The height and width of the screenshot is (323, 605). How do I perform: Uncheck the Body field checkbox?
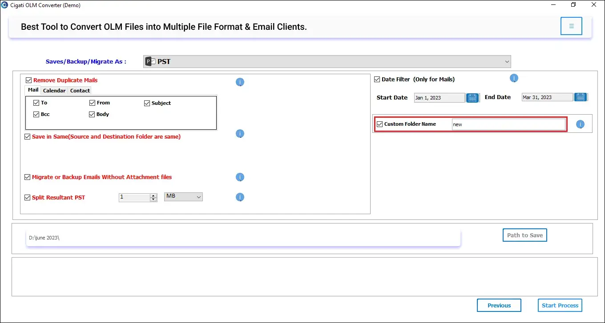point(93,114)
